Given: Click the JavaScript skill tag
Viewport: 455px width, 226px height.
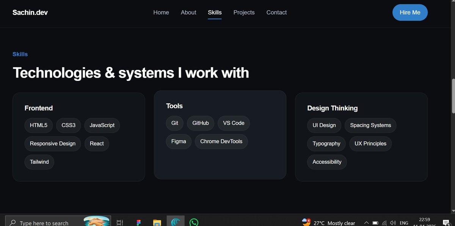Looking at the screenshot, I should click(102, 125).
